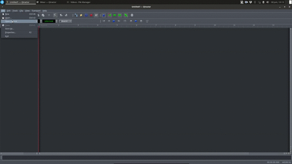Viewport: 292px width, 164px height.
Task: Open the Edit menu
Action: tap(8, 11)
